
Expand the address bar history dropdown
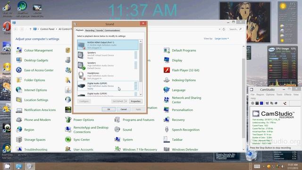219,29
